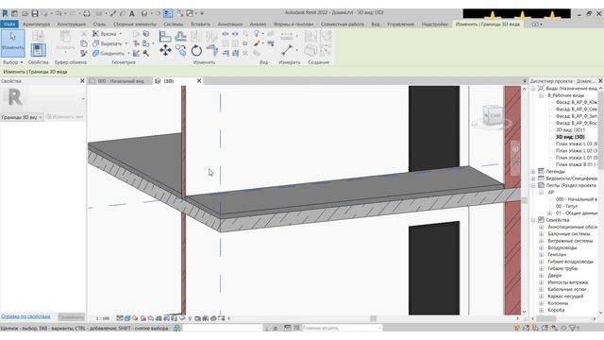Viewport: 604px width, 340px height.
Task: Expand the Ведомости/Спецификации tree node
Action: (x=533, y=178)
